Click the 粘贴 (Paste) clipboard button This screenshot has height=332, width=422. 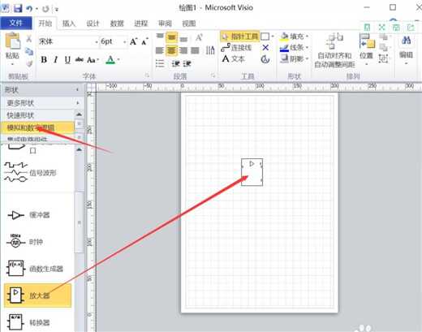(x=12, y=49)
